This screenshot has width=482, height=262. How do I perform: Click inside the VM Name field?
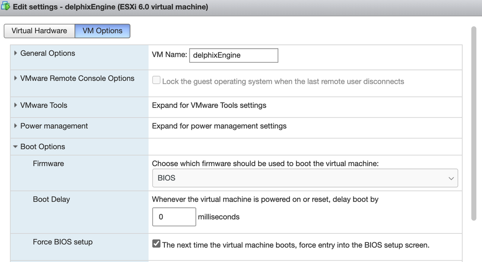[233, 55]
